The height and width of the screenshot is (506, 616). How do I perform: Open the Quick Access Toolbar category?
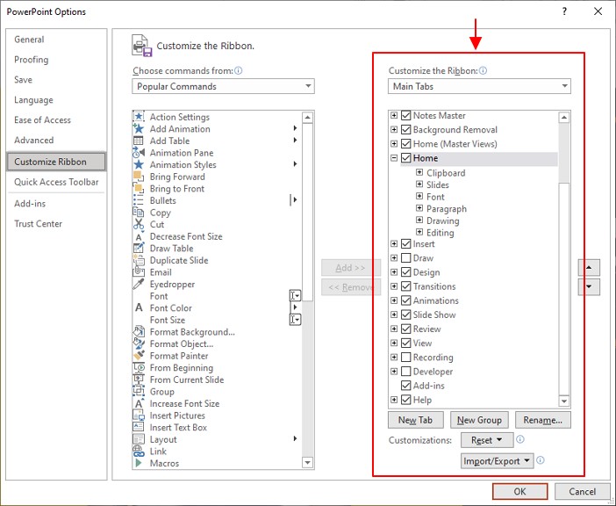56,182
